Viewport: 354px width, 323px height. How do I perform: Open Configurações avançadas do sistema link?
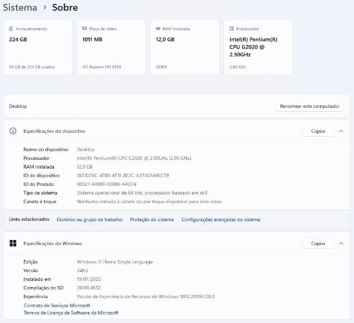pos(221,220)
